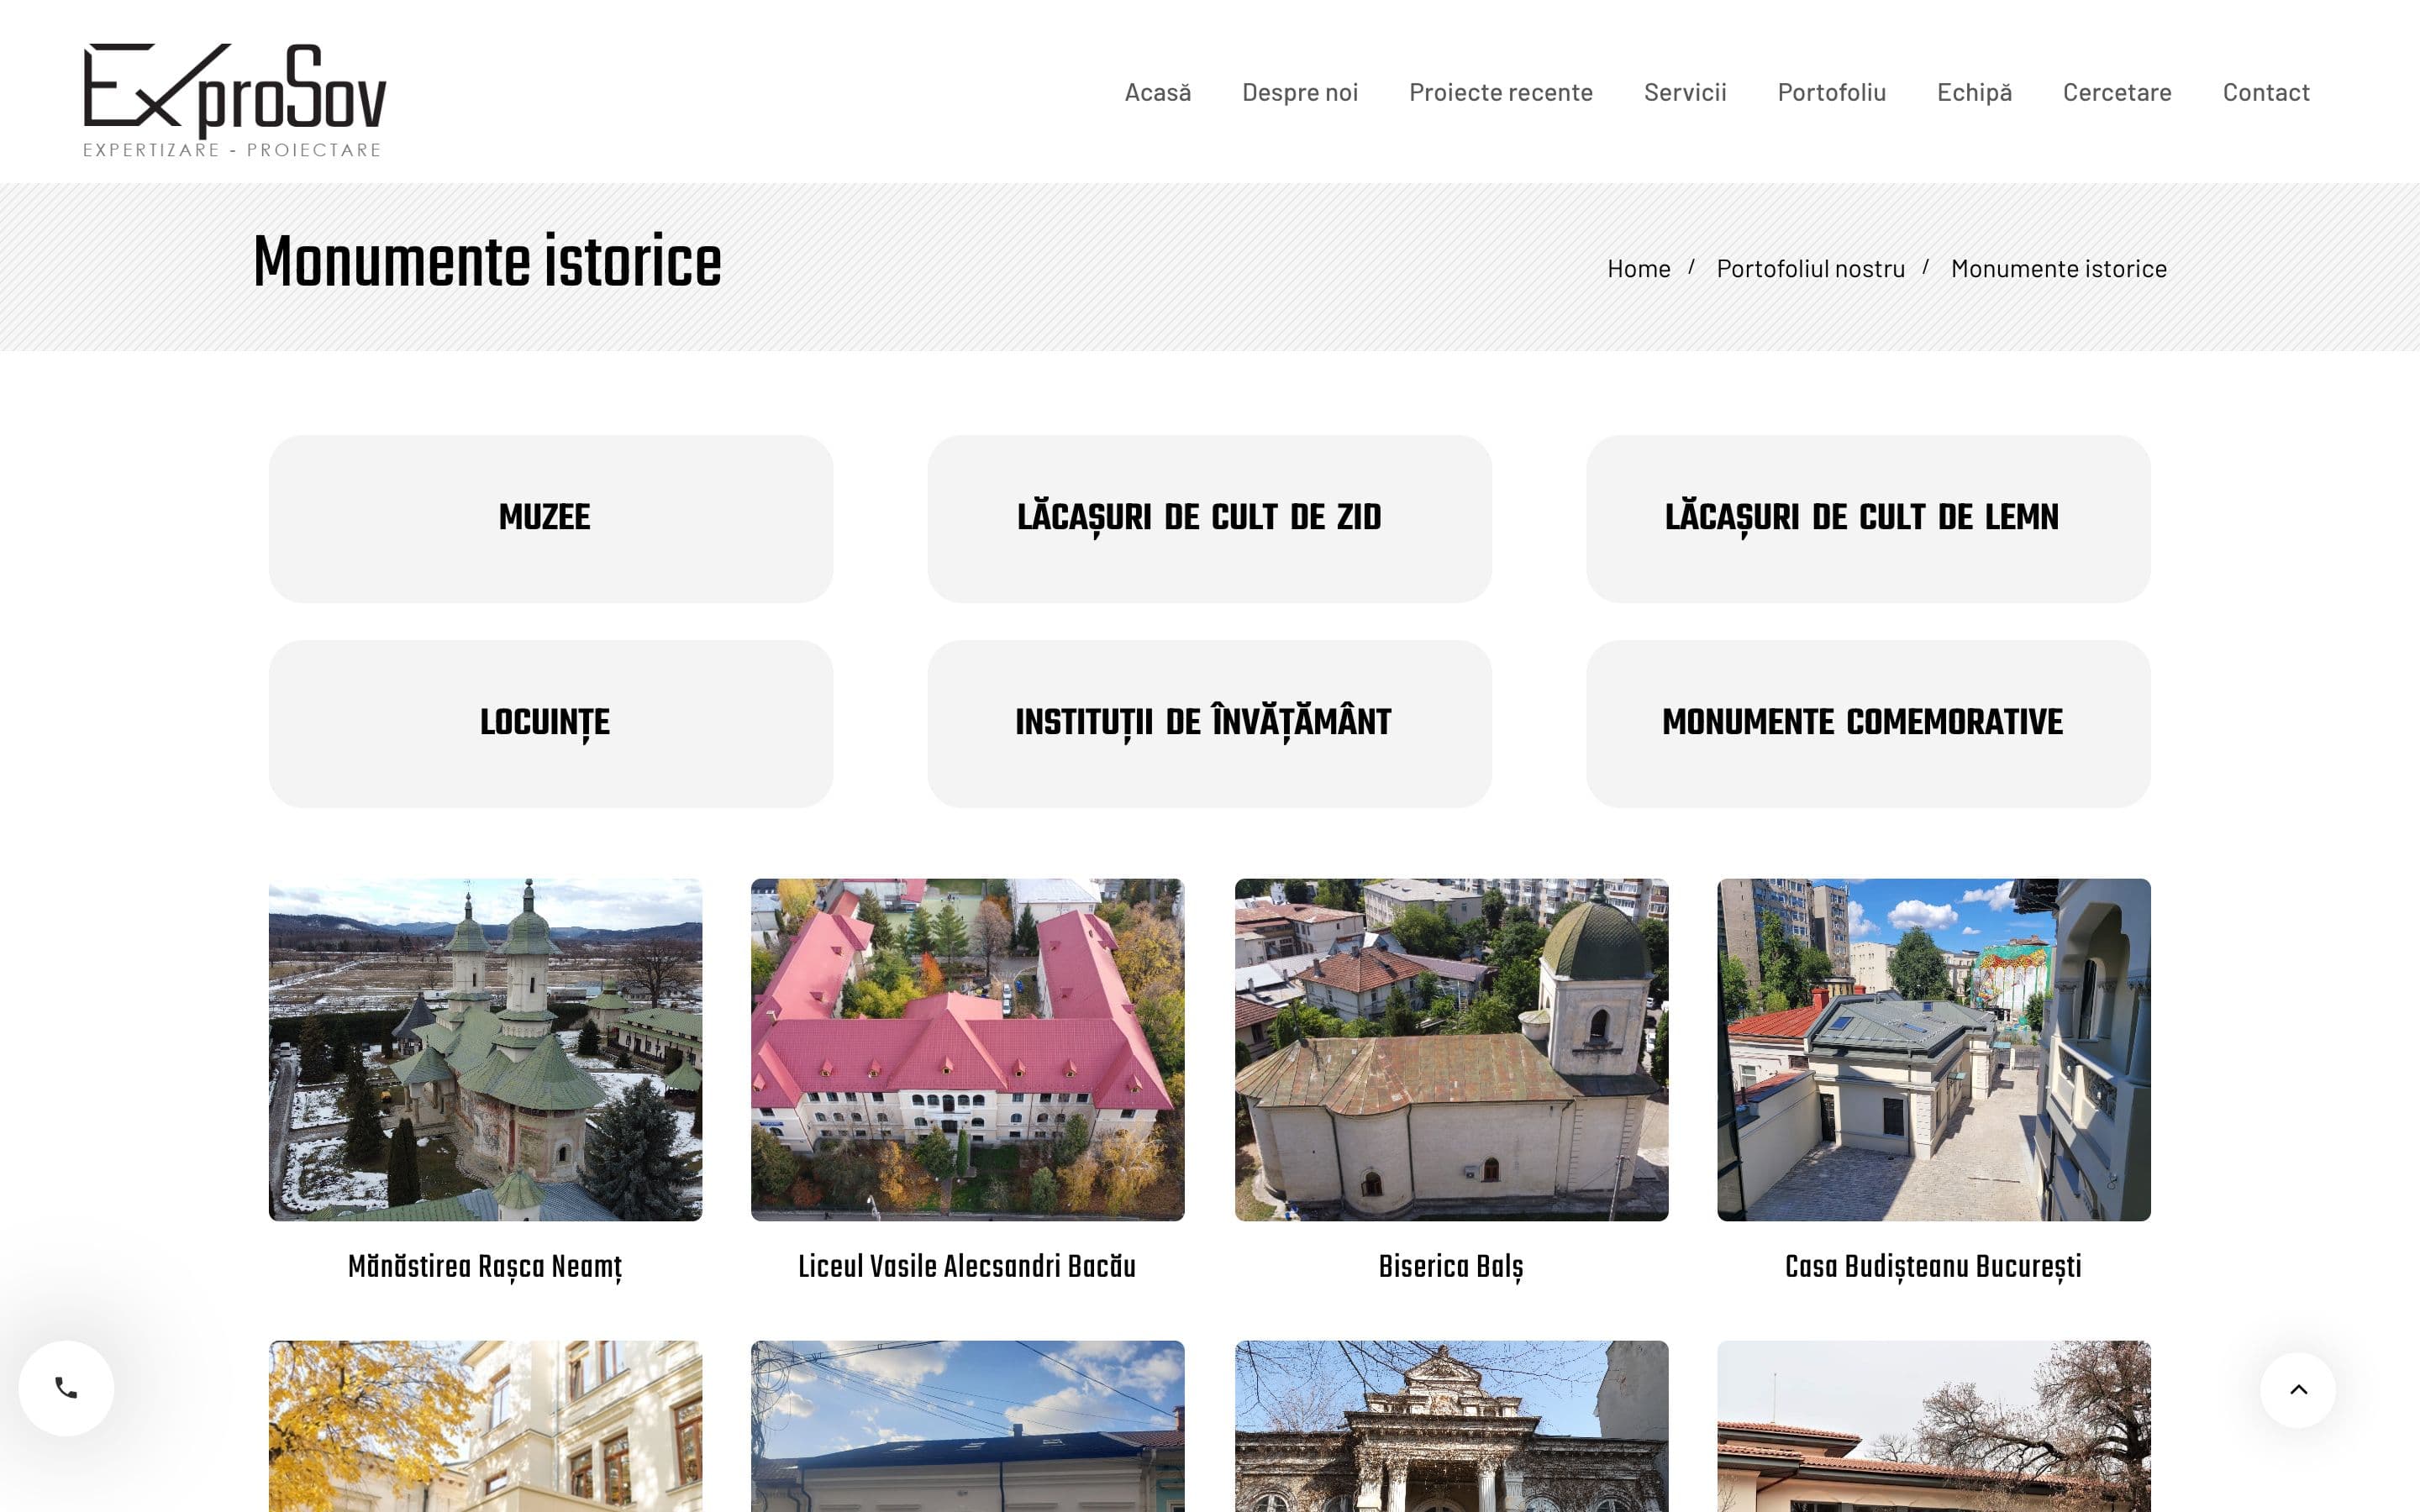
Task: Open the Mănăstirea Rașca Neamț photo
Action: (x=485, y=1049)
